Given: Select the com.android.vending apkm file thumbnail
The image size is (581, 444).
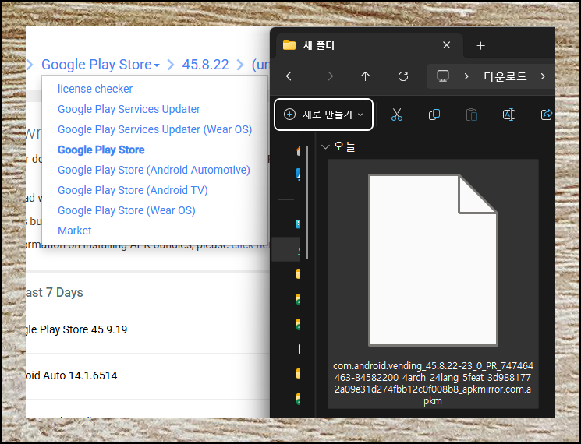Looking at the screenshot, I should coord(433,259).
